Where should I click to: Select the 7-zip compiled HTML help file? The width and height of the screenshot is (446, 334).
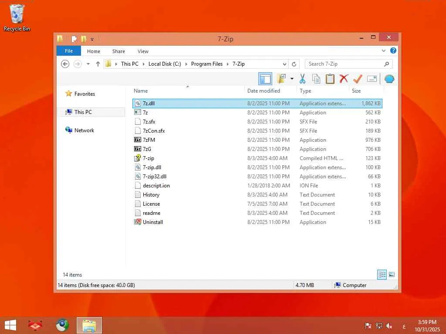pyautogui.click(x=257, y=158)
